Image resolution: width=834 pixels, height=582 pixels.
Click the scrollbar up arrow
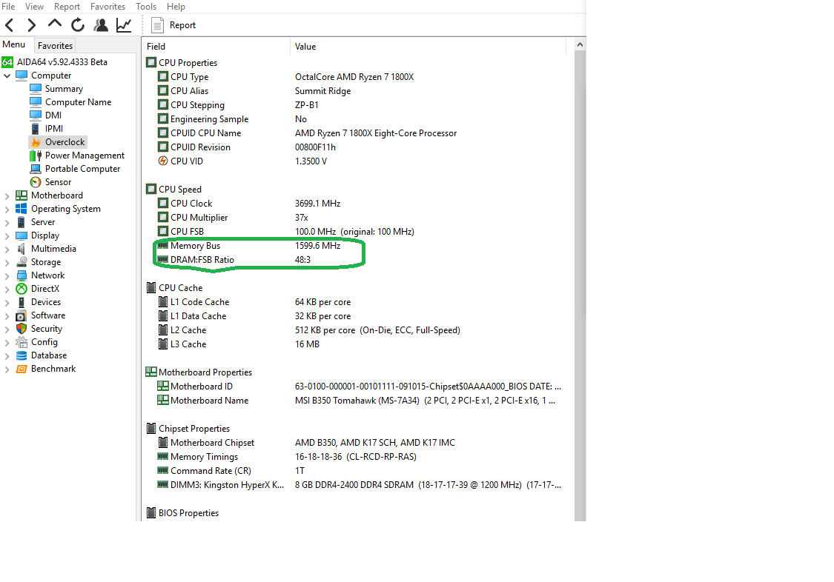(x=580, y=44)
